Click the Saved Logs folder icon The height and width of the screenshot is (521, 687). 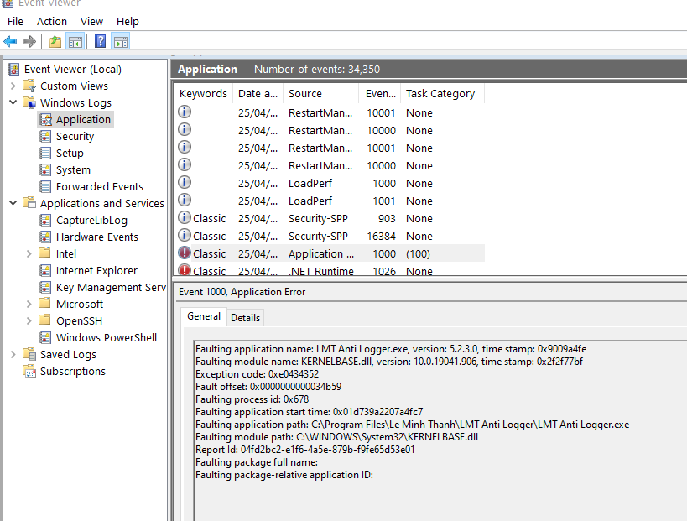point(29,354)
